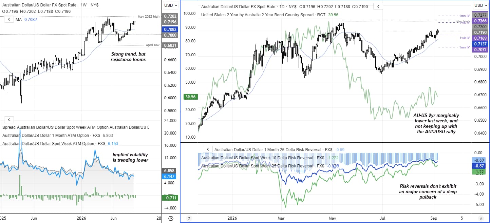Open the USD currency dropdown on weekly chart

tap(170, 5)
